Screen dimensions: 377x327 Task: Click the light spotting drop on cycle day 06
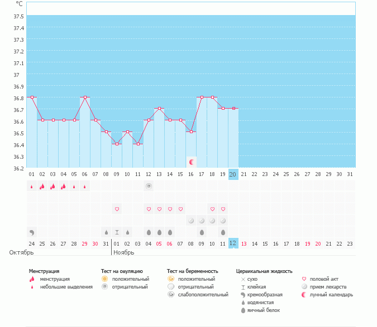coord(85,187)
